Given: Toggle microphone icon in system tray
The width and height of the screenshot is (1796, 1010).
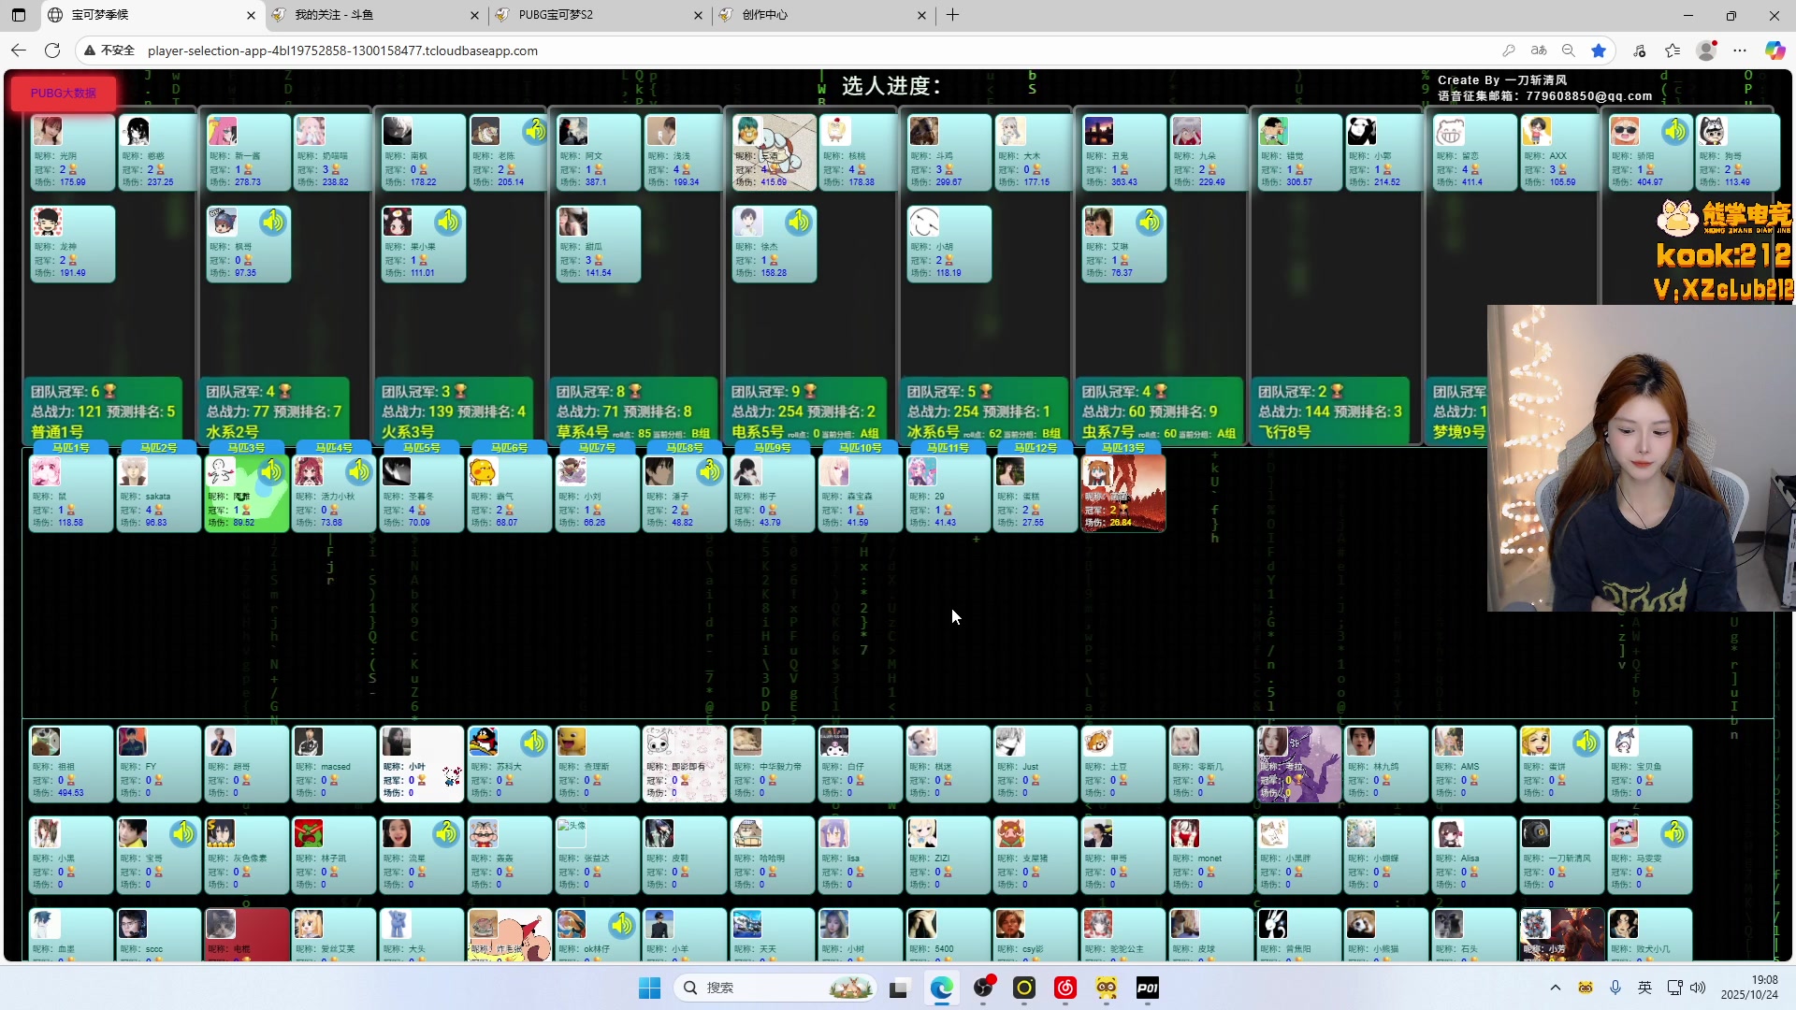Looking at the screenshot, I should point(1615,988).
